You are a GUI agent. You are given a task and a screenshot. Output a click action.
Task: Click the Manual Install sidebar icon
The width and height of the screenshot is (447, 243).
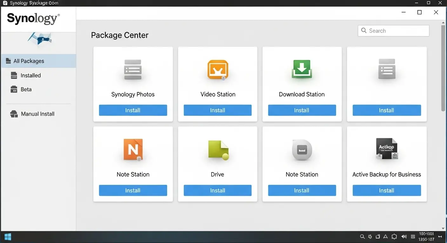(x=14, y=114)
